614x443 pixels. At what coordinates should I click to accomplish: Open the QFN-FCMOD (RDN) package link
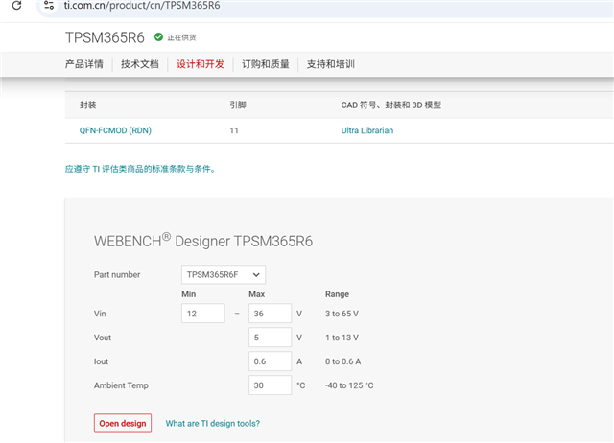click(115, 130)
